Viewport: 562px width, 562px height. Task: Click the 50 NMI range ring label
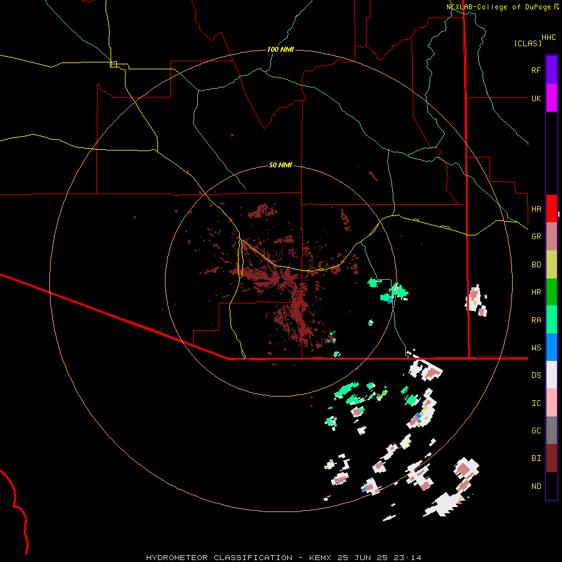point(280,165)
